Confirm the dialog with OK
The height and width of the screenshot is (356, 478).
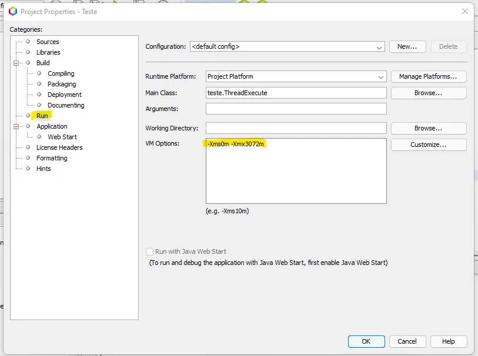click(366, 341)
